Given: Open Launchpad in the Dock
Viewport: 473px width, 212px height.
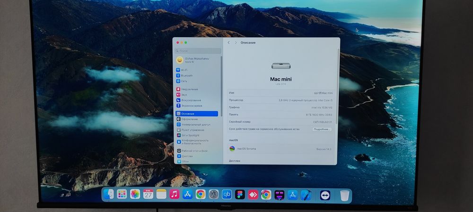Looking at the screenshot, I should tap(122, 194).
